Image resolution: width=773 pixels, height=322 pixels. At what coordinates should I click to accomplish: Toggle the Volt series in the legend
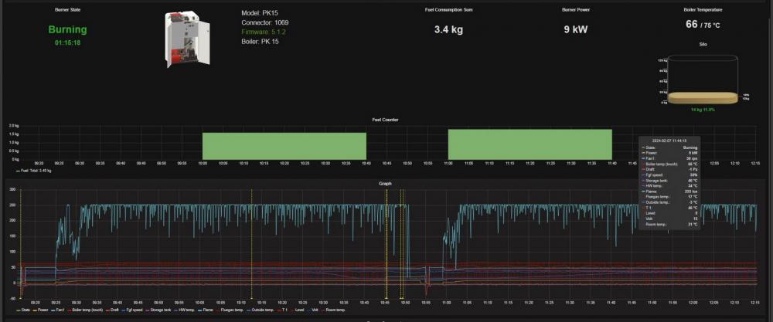coord(313,310)
